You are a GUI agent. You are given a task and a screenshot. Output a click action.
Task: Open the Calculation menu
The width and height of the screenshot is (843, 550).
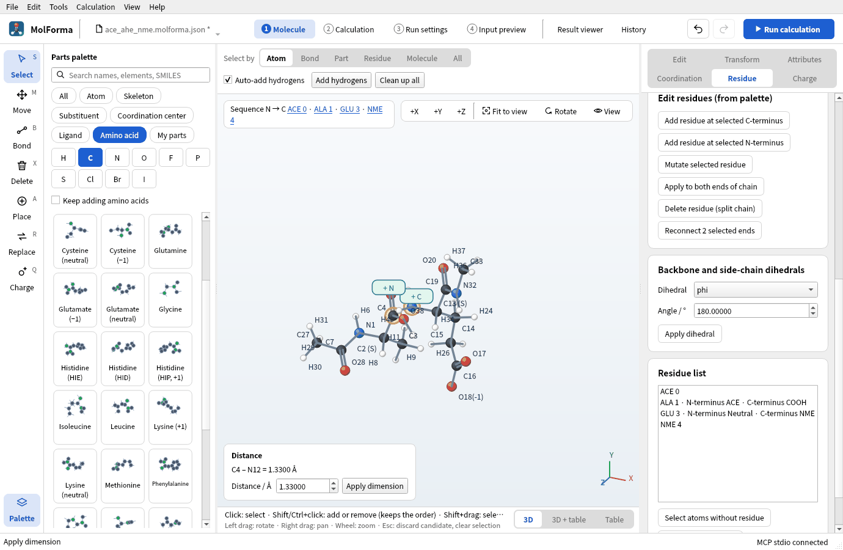pyautogui.click(x=95, y=7)
